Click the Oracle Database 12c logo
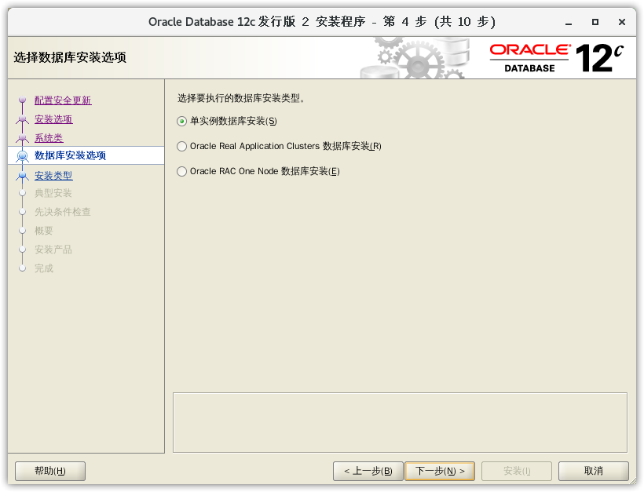This screenshot has width=644, height=492. pos(557,58)
